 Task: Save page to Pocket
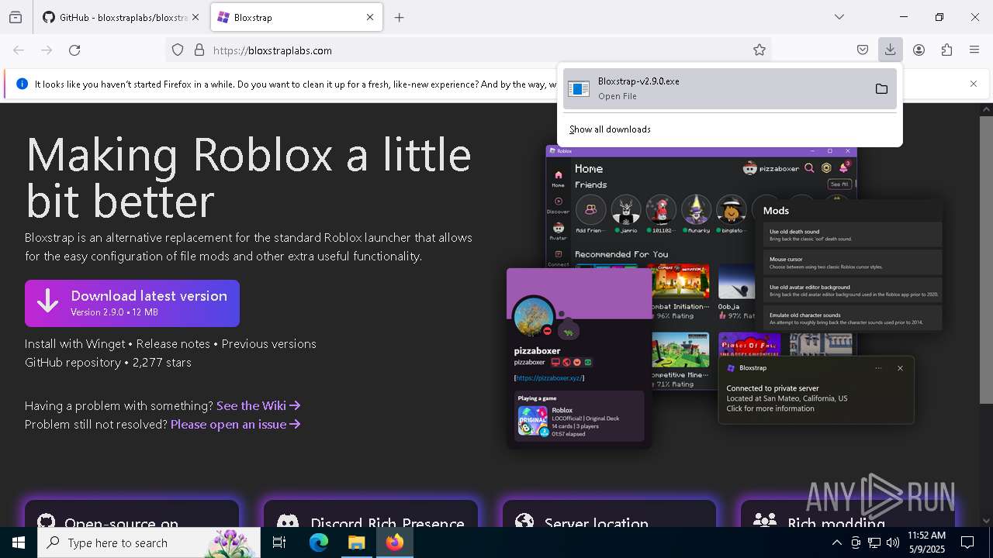coord(863,50)
